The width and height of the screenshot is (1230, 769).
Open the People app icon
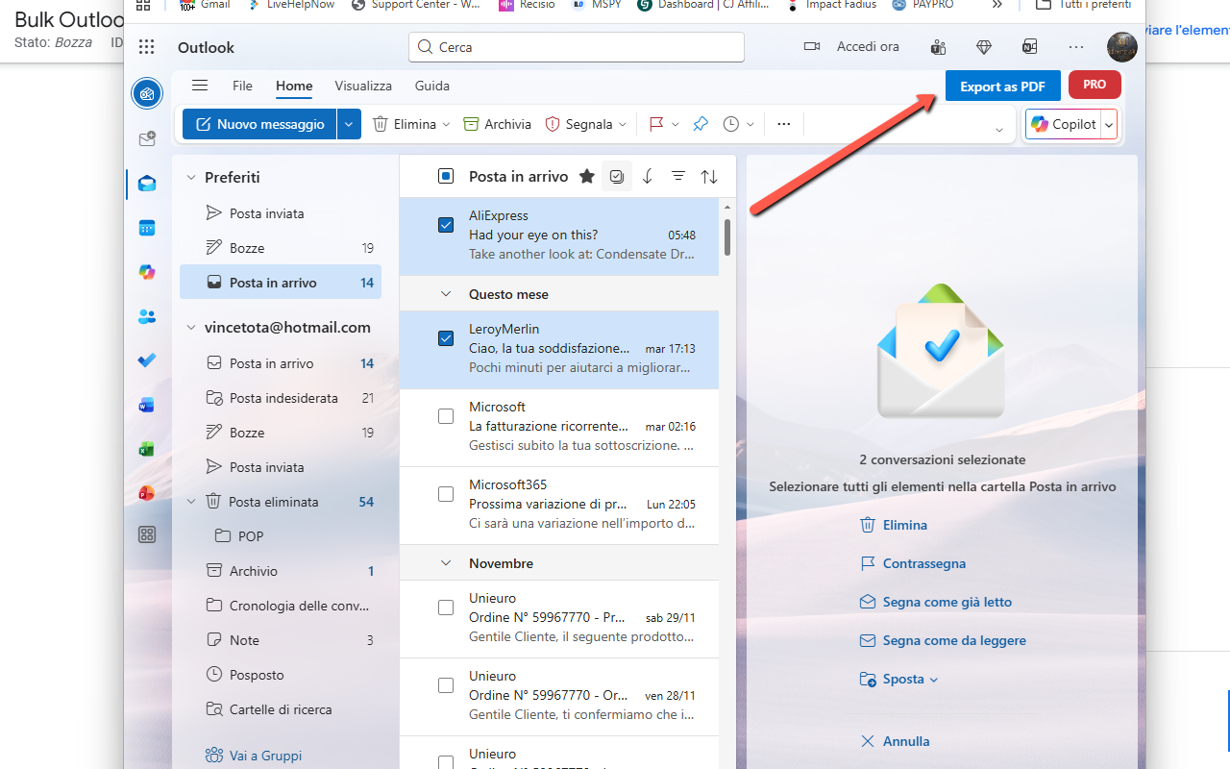click(147, 316)
